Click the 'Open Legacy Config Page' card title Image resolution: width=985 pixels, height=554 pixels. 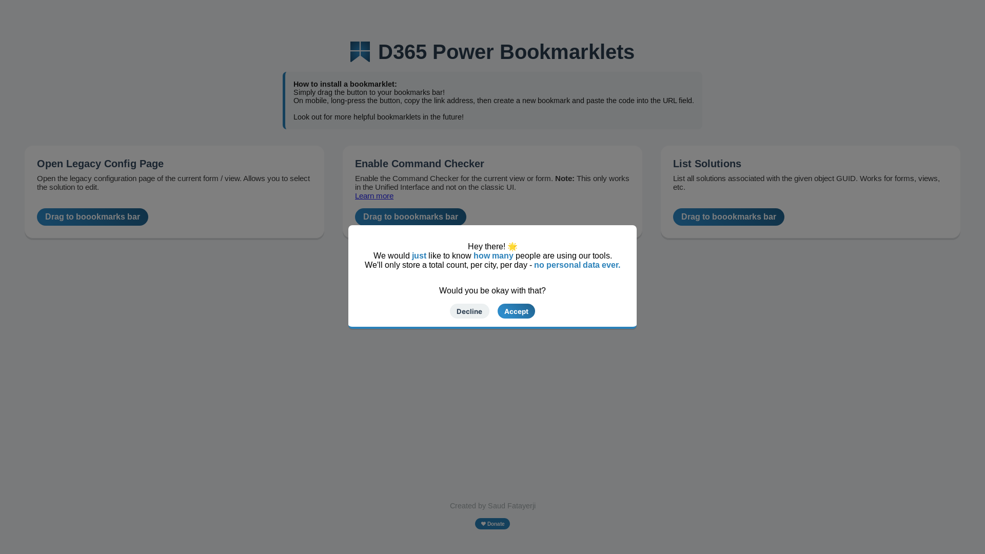tap(100, 164)
